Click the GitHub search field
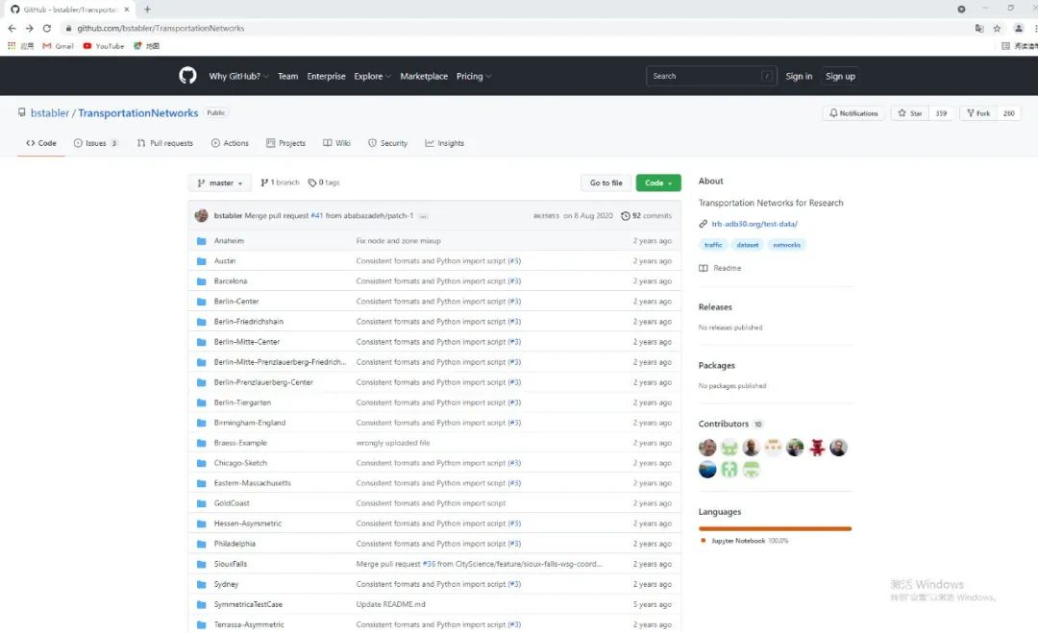 pos(711,76)
